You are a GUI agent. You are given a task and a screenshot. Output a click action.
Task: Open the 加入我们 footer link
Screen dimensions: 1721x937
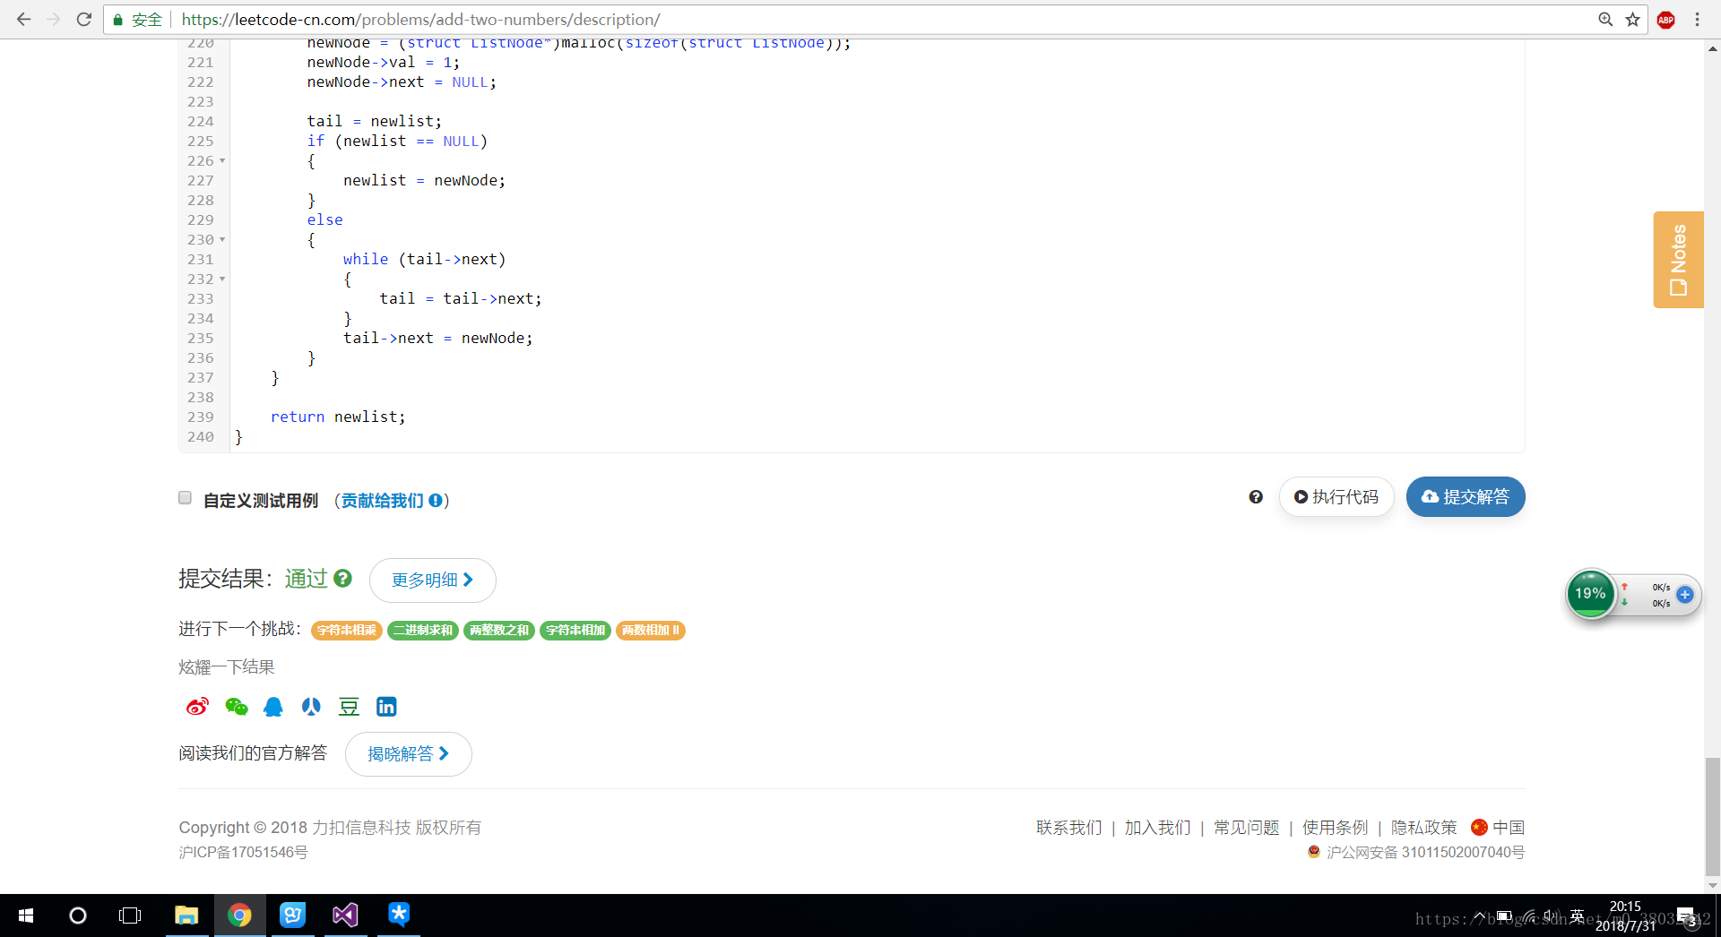click(x=1158, y=828)
